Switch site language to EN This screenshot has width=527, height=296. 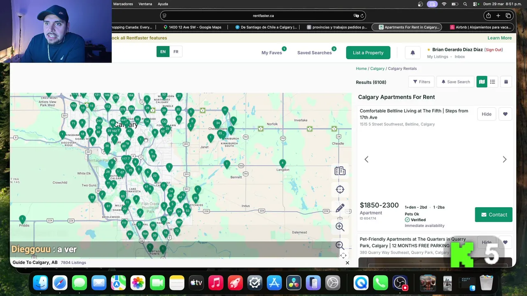(163, 52)
